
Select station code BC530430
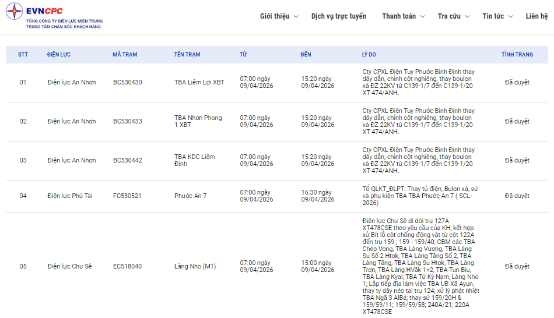click(x=127, y=83)
